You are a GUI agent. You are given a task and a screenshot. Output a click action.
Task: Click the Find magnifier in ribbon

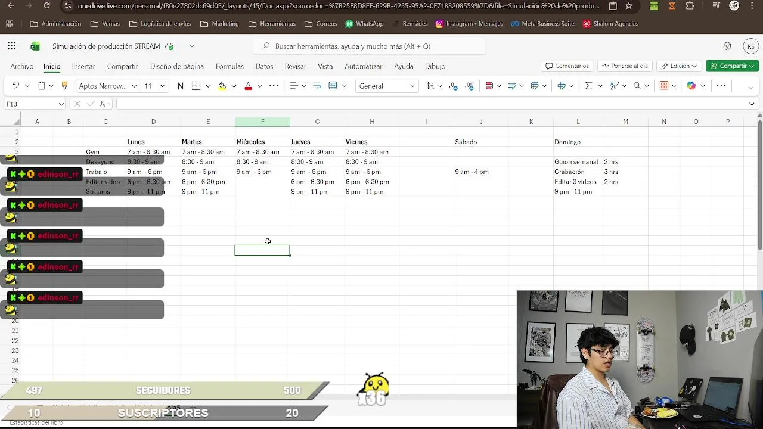coord(637,86)
